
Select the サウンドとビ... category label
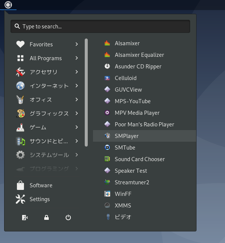point(49,141)
